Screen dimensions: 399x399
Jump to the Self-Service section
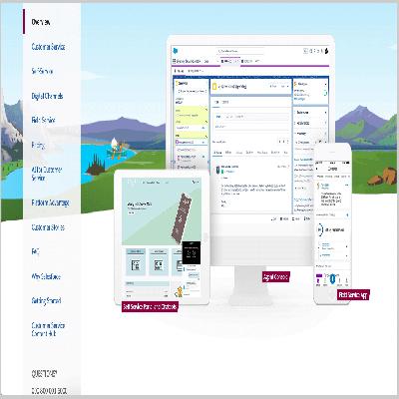coord(42,72)
